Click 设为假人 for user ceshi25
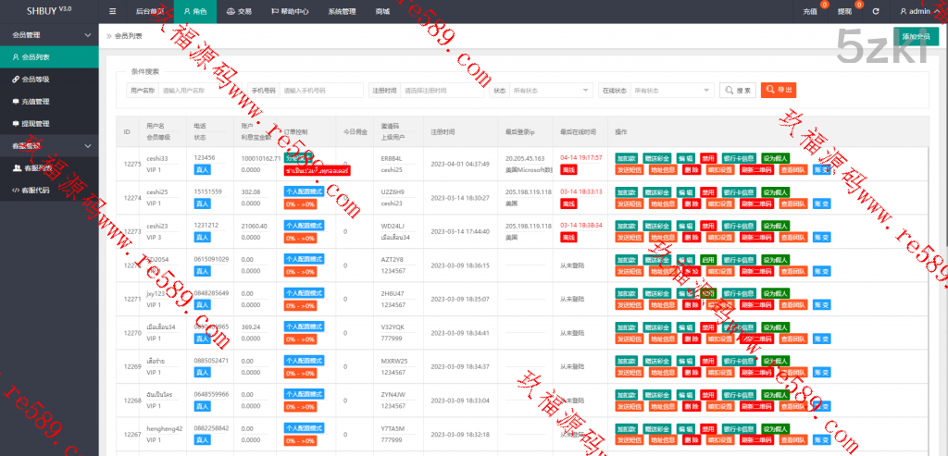This screenshot has height=456, width=948. [x=776, y=192]
